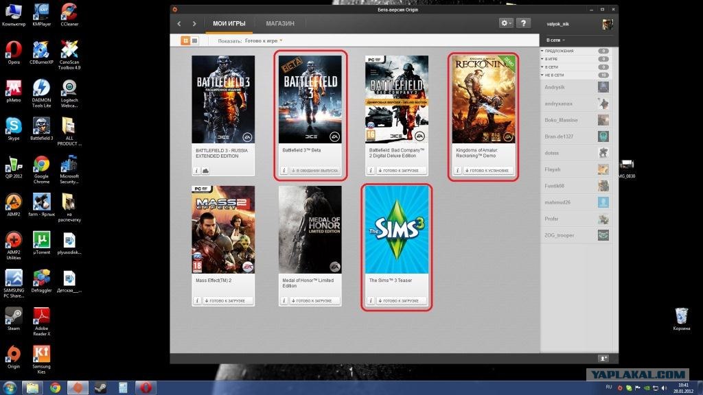
Task: Open the Google Chrome desktop shortcut
Action: coord(41,170)
